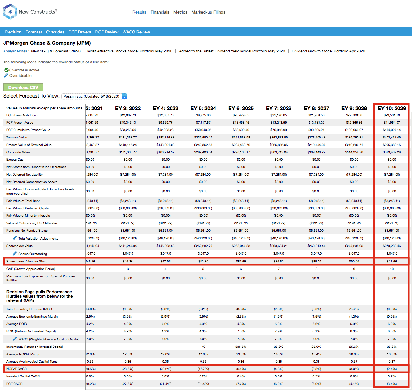Click NOPAT CAGR value (2.4%)
This screenshot has width=412, height=390.
pos(392,369)
